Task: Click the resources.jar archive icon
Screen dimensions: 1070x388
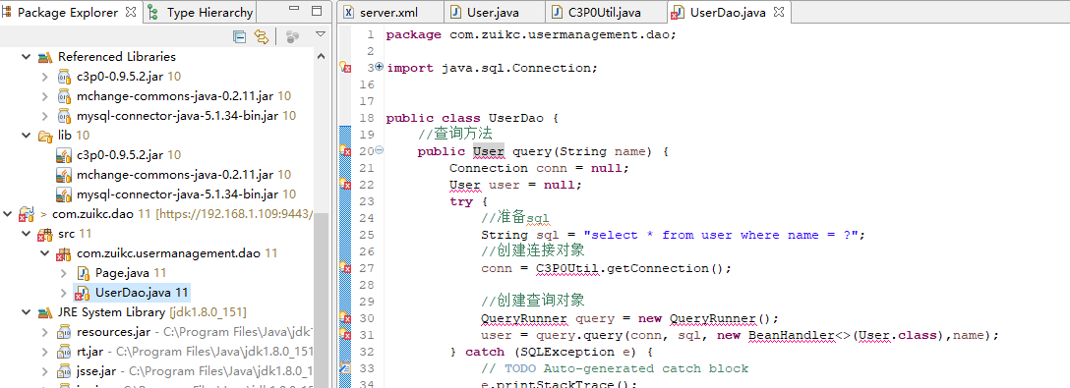Action: click(64, 332)
